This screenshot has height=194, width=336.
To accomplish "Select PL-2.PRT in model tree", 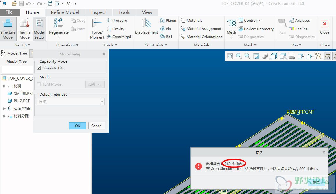I will [19, 101].
